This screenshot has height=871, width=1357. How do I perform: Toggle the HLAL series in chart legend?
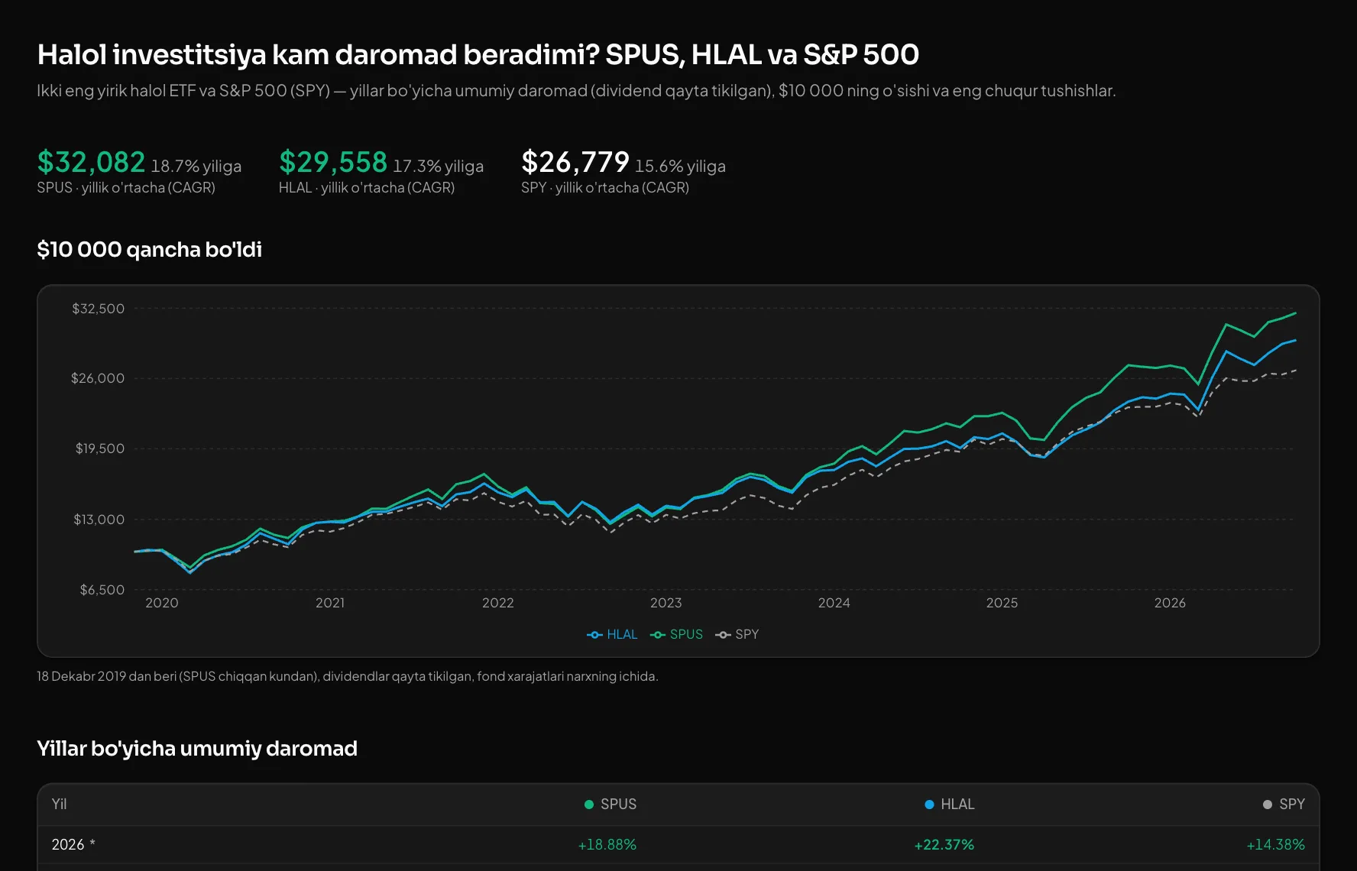tap(612, 634)
